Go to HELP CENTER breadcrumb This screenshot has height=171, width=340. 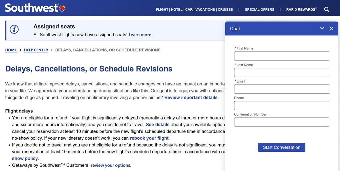(36, 50)
